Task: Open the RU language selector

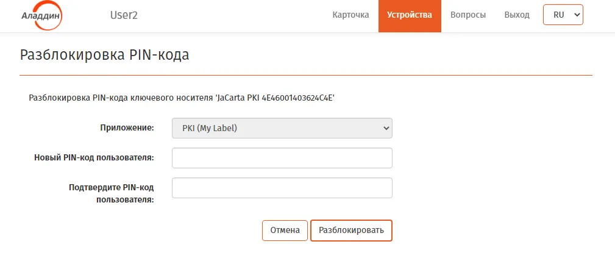Action: pos(563,15)
